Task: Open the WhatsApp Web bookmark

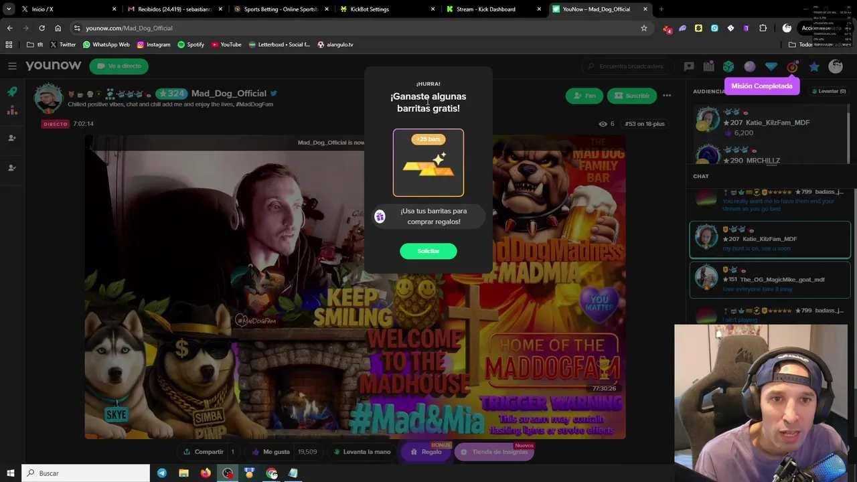Action: (106, 45)
